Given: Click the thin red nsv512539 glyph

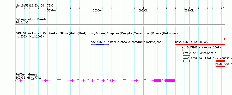Looking at the screenshot, I should [186, 61].
